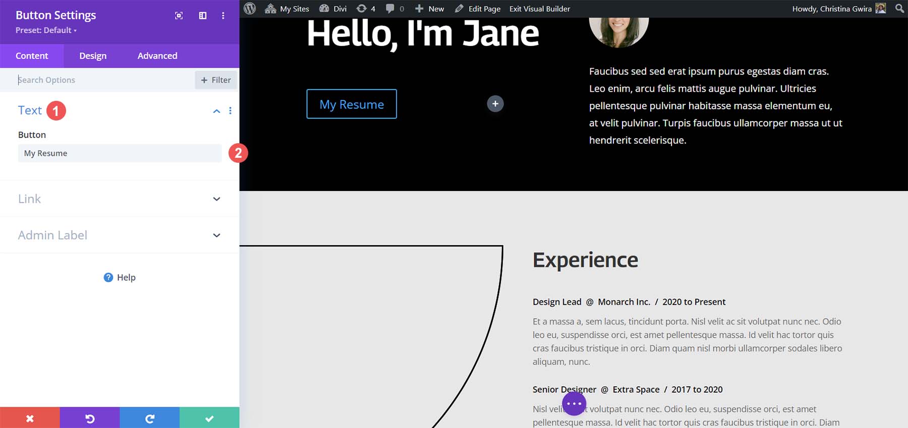Click the Filter button

(216, 80)
